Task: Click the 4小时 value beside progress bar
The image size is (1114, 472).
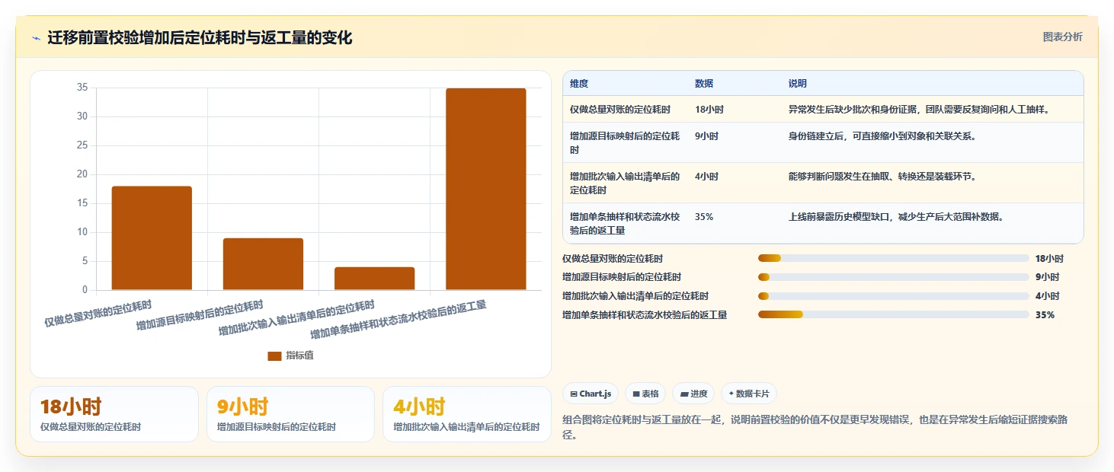Action: click(x=1047, y=296)
